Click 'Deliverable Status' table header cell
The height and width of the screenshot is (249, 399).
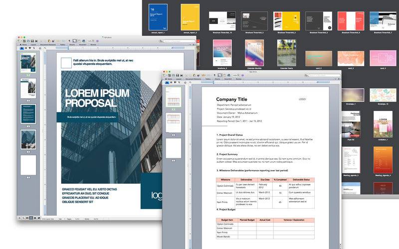pyautogui.click(x=301, y=180)
